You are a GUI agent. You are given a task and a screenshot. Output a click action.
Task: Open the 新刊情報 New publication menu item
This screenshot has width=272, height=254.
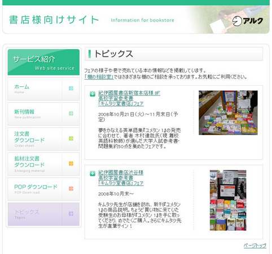(43, 114)
